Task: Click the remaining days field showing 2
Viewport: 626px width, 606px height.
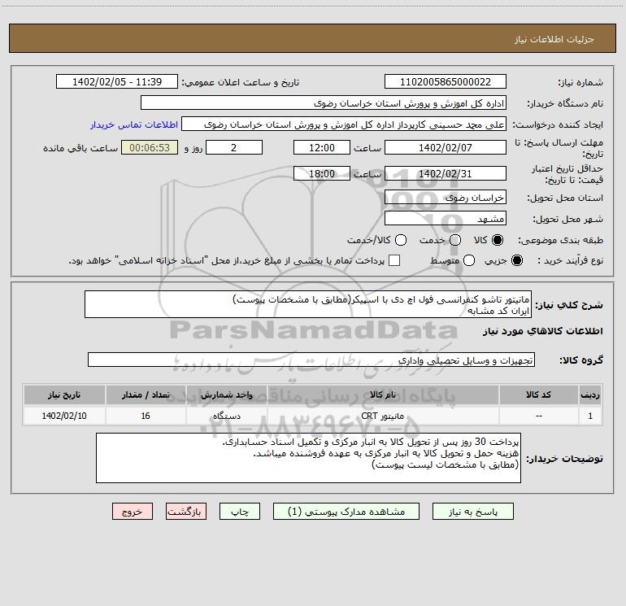Action: coord(234,147)
